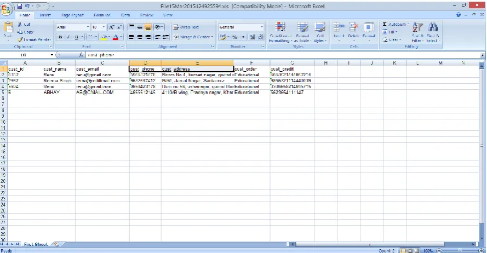Open the General number format dropdown
Screen dimensions: 487x253
261,27
